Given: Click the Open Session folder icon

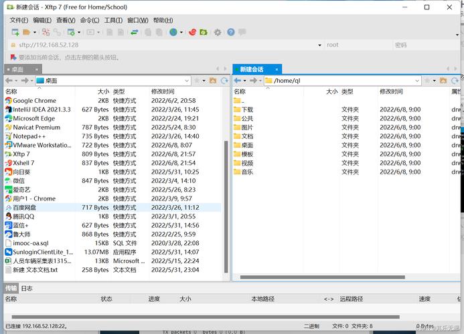Looking at the screenshot, I should pos(27,32).
